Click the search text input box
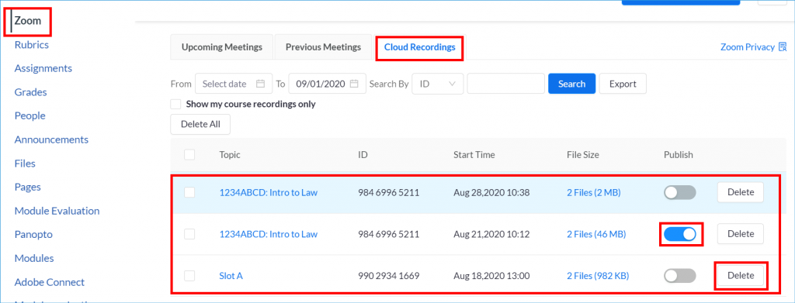The width and height of the screenshot is (795, 303). (x=506, y=84)
